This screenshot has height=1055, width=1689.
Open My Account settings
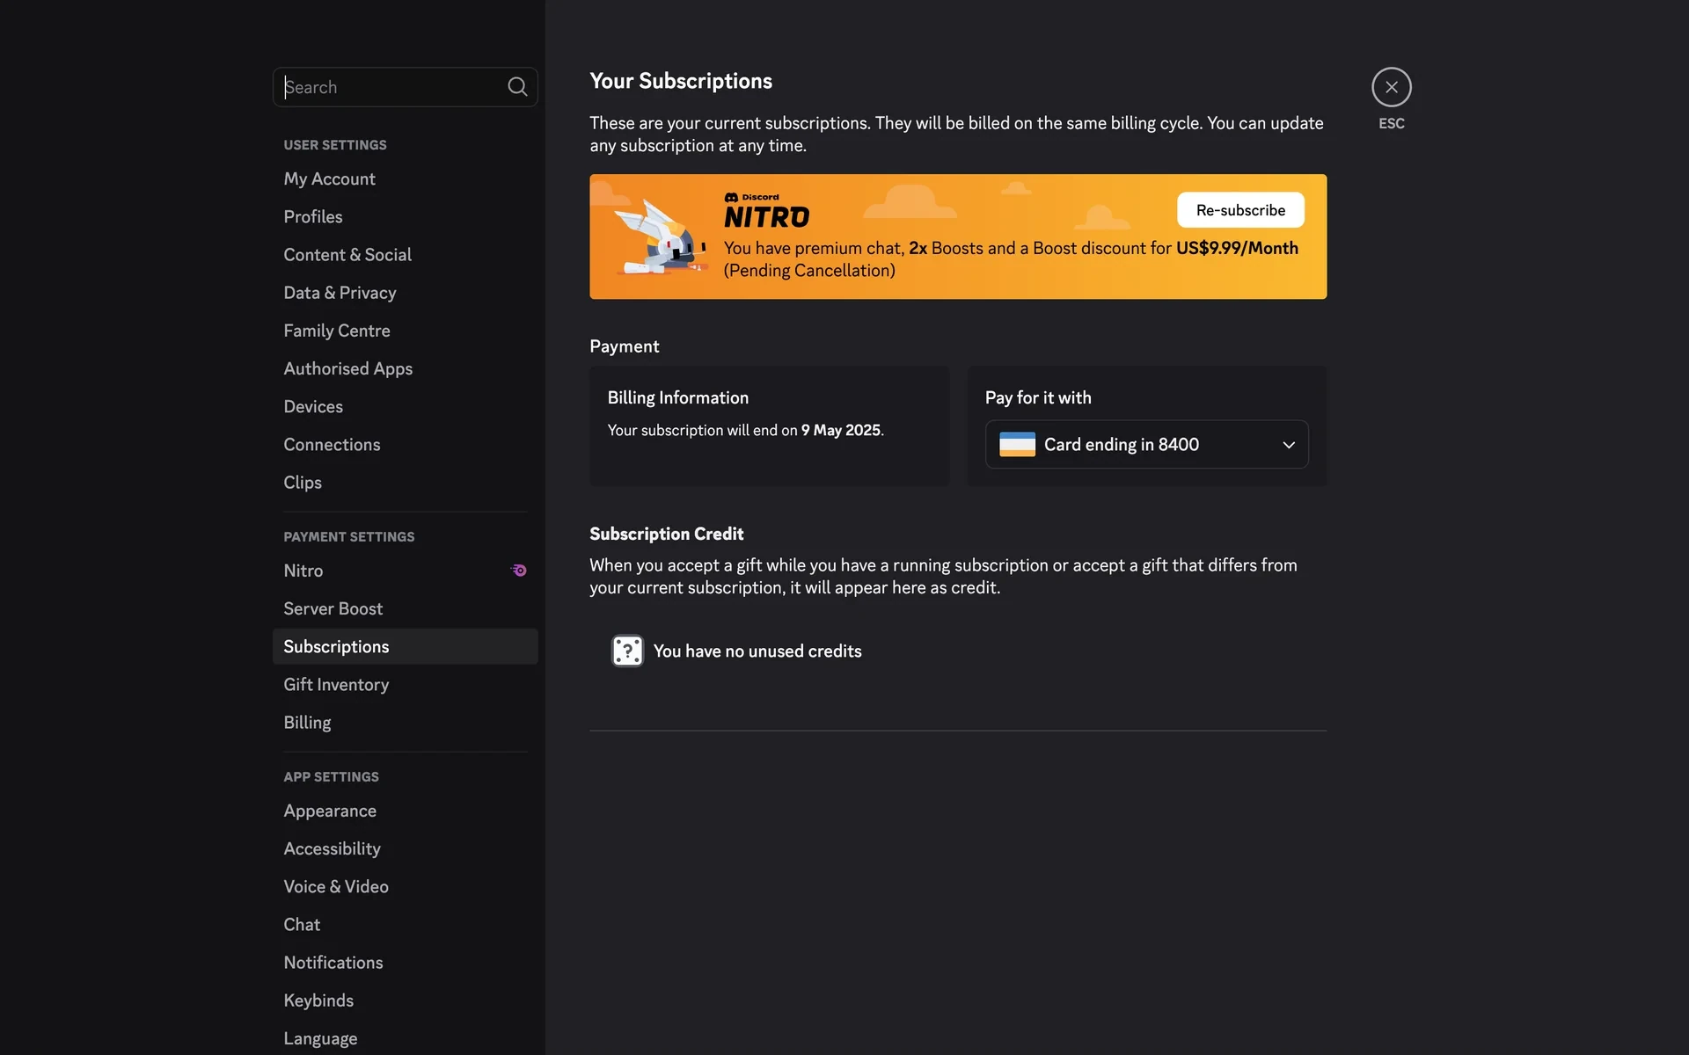tap(405, 179)
